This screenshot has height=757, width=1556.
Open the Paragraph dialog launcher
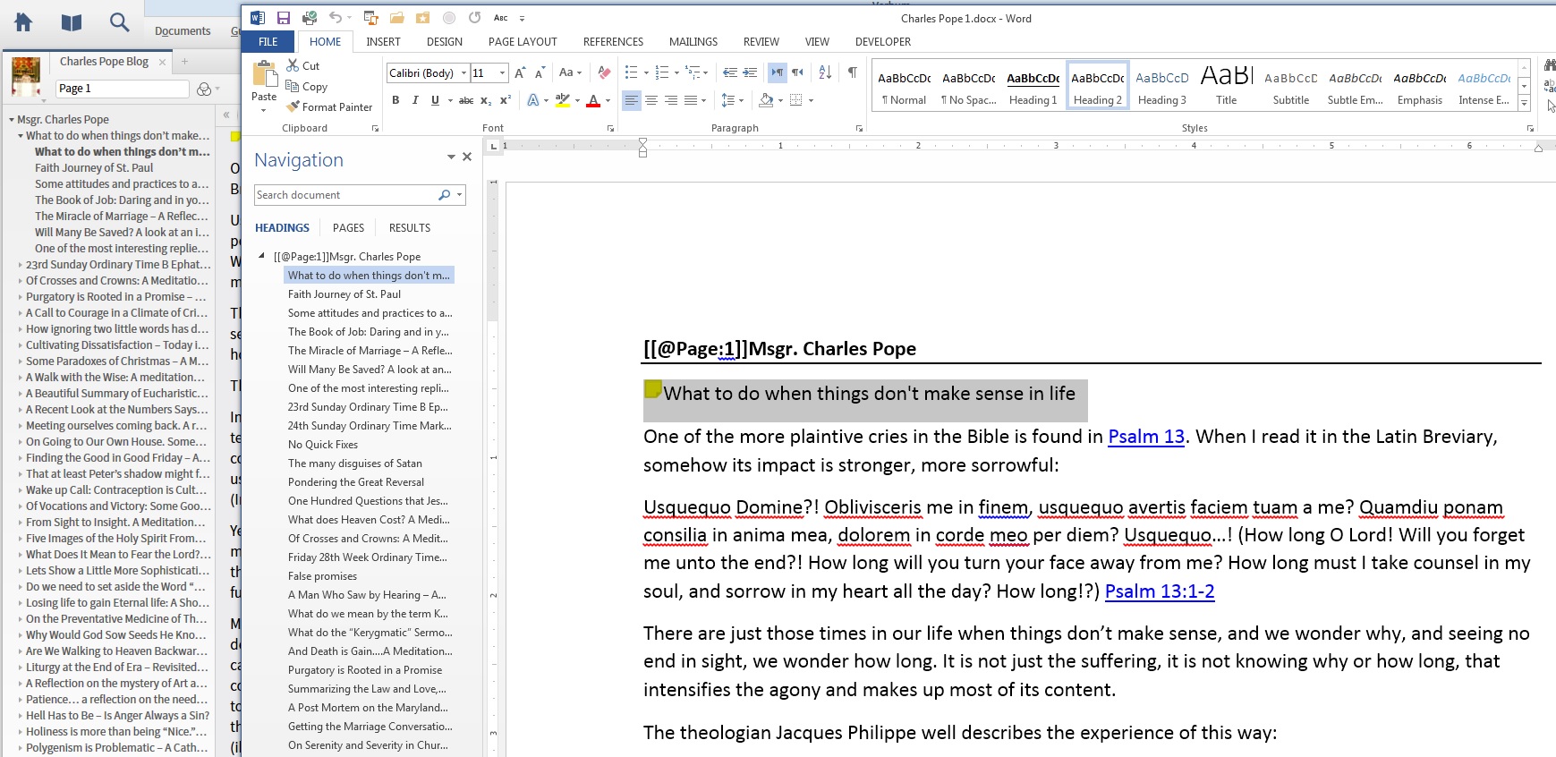[x=859, y=128]
